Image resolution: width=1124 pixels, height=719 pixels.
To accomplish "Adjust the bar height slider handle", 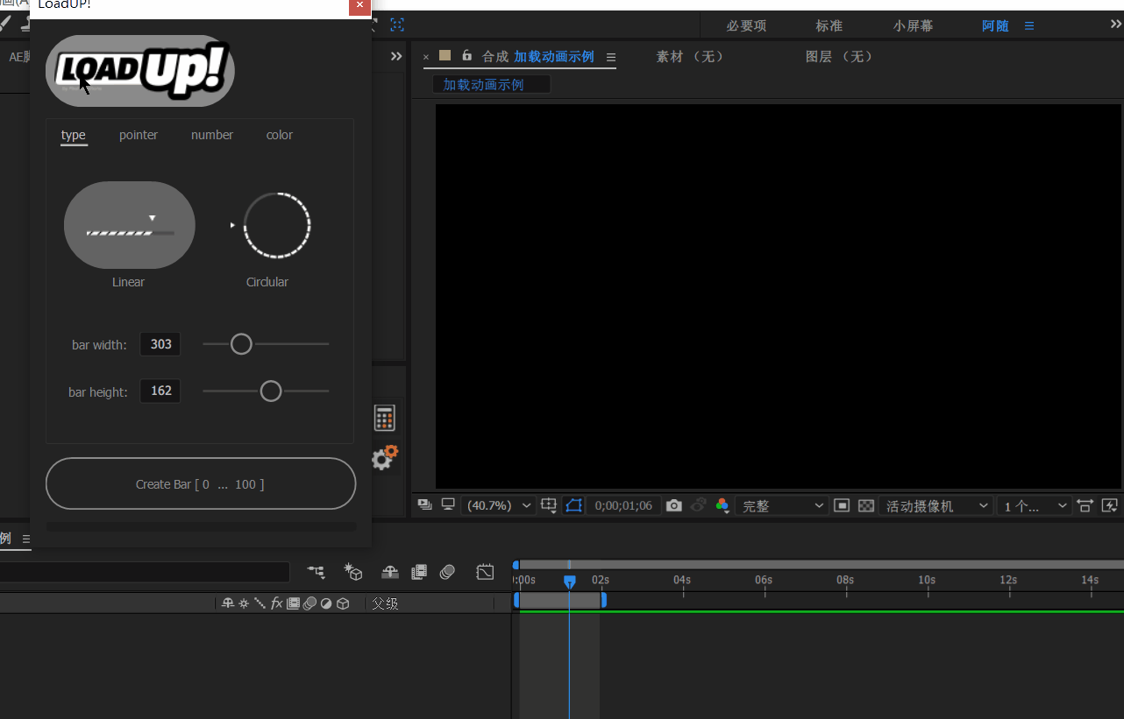I will [271, 391].
